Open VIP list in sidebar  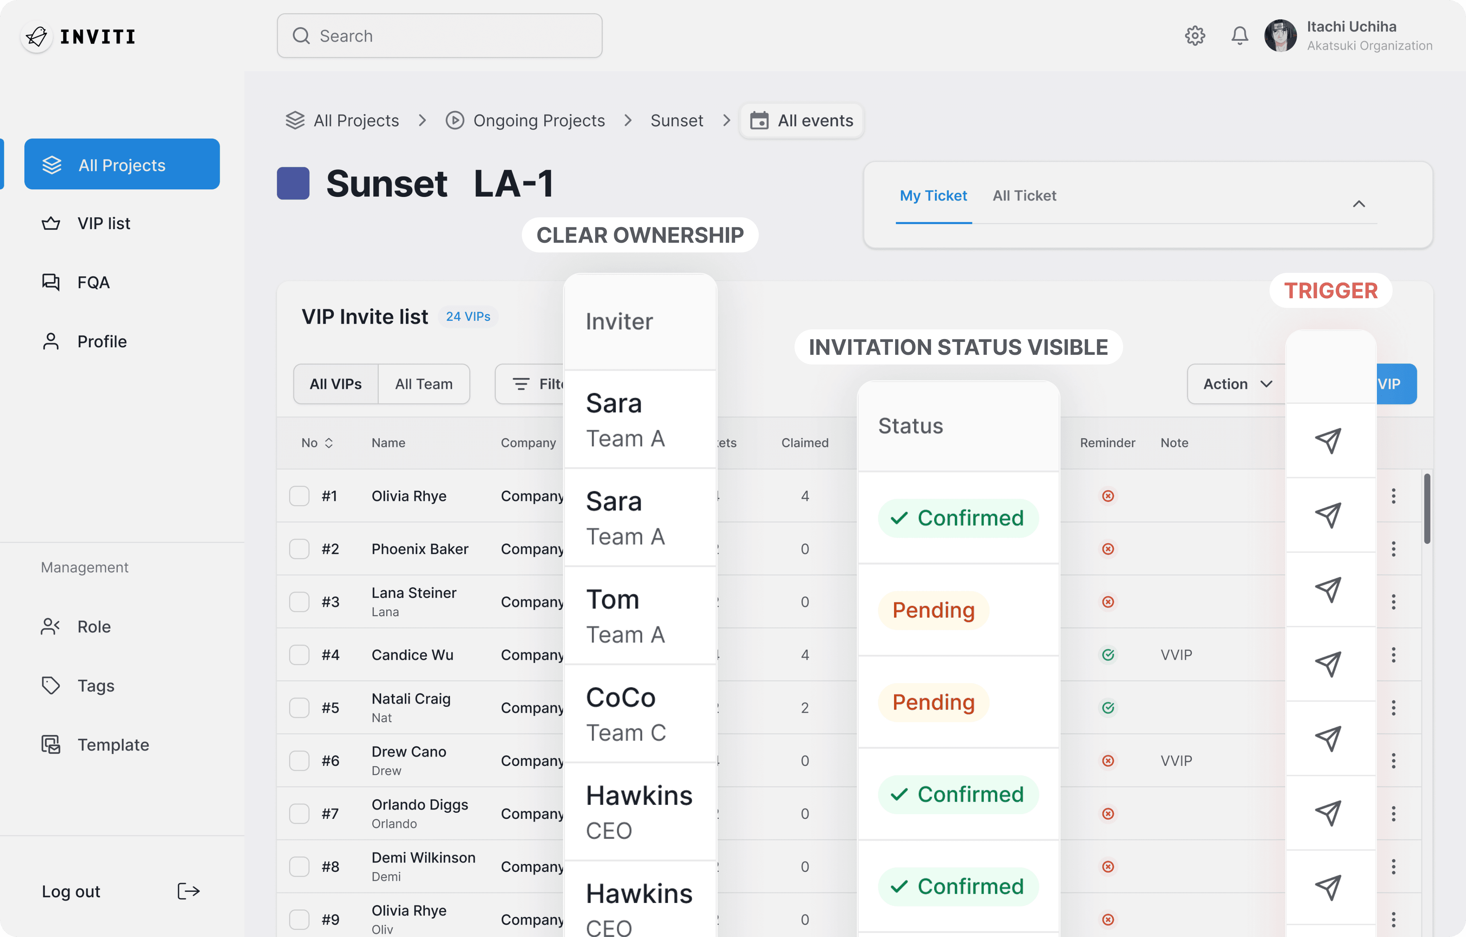pos(103,223)
